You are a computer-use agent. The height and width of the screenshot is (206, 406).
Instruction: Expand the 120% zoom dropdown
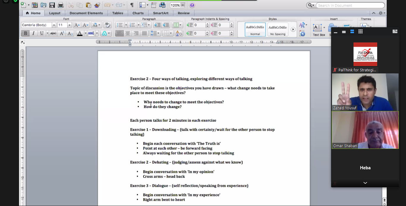pos(182,5)
